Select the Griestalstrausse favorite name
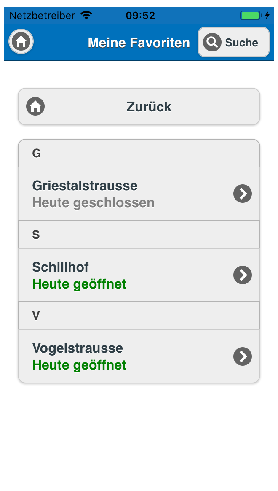This screenshot has height=491, width=278. 85,186
